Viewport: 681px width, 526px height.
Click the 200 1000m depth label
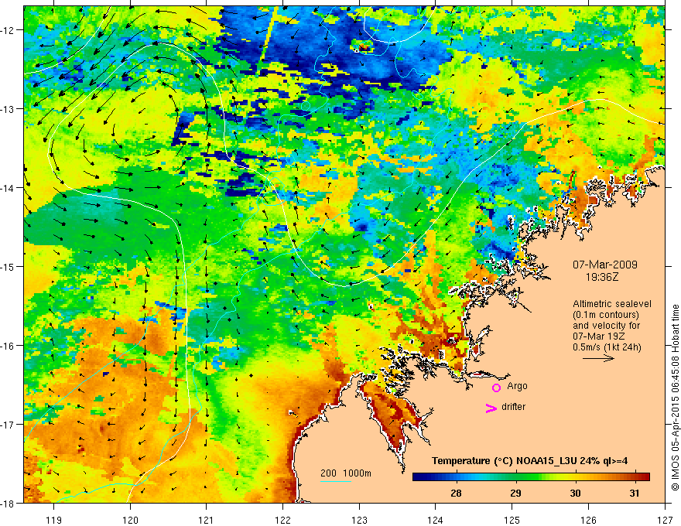click(x=346, y=473)
